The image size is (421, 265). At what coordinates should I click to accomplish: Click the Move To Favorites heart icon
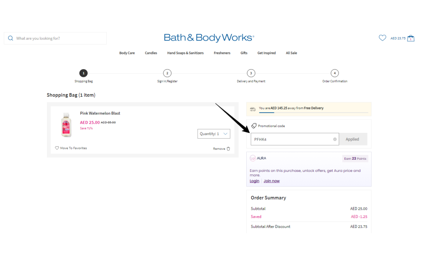[x=57, y=148]
